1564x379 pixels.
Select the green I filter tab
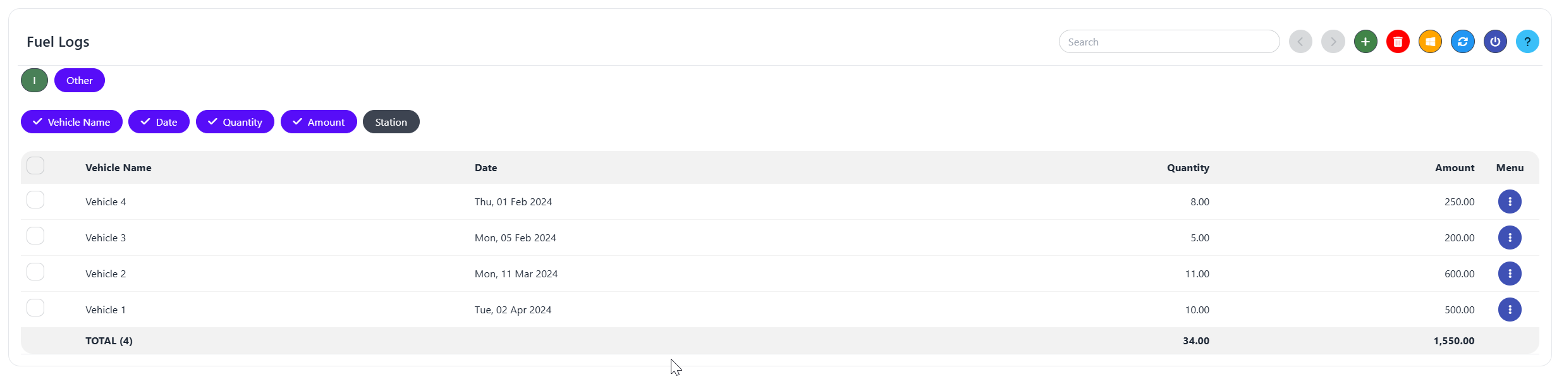tap(34, 80)
